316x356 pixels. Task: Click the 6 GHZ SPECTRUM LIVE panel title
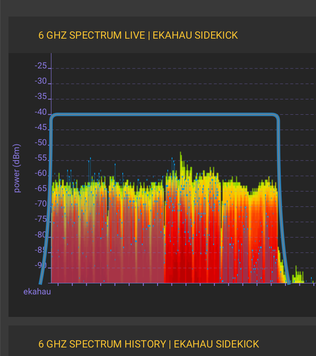(138, 35)
